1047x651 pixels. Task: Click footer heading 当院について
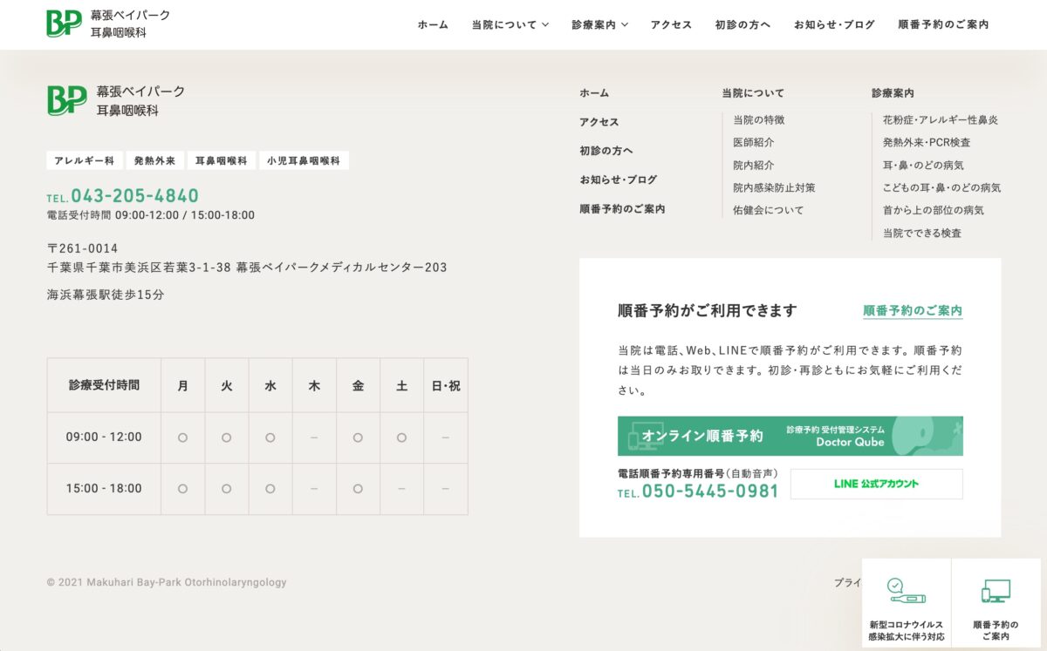[753, 93]
